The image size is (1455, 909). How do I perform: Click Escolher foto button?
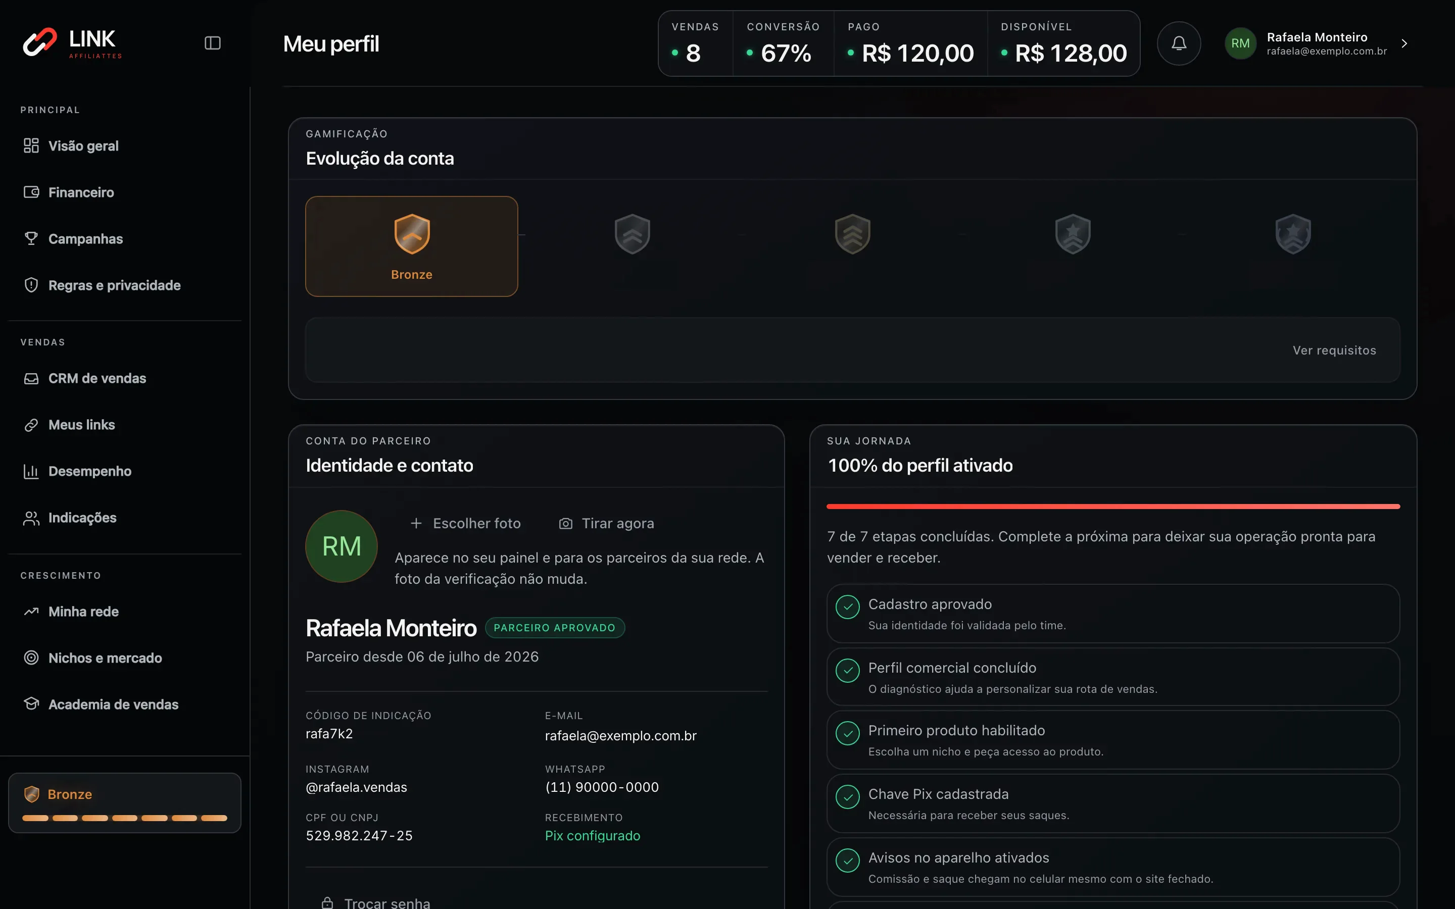point(465,523)
